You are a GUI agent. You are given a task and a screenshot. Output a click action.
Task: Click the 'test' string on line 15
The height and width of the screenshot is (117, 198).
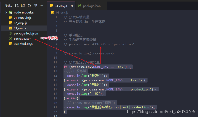[134, 80]
